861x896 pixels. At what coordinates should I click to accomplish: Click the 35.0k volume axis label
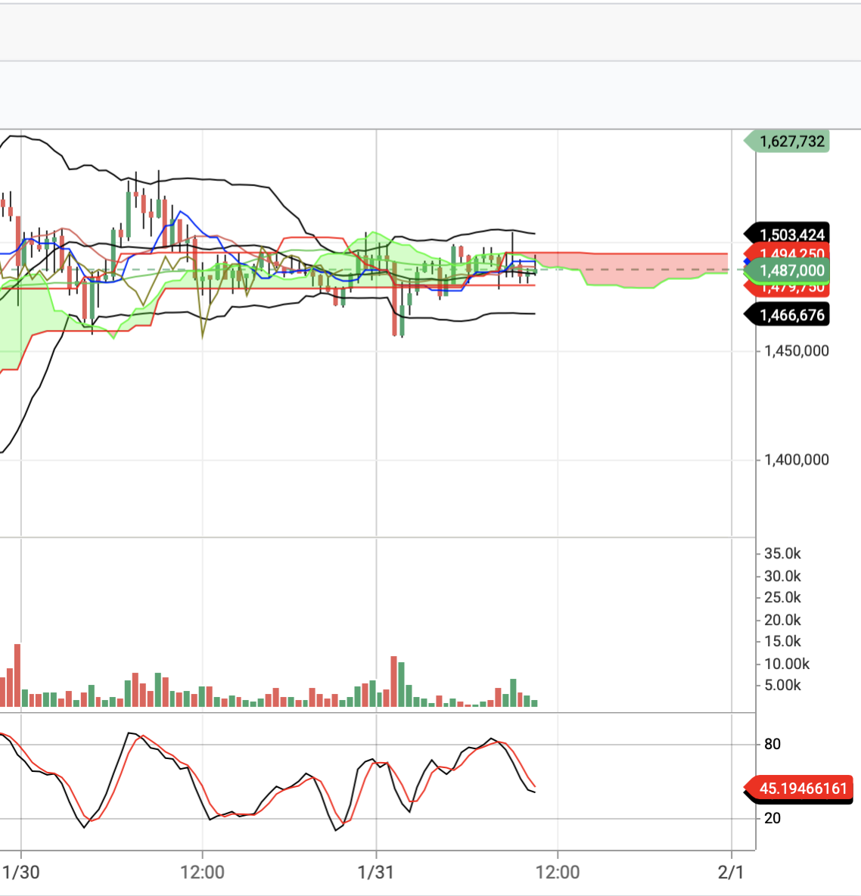tap(783, 553)
